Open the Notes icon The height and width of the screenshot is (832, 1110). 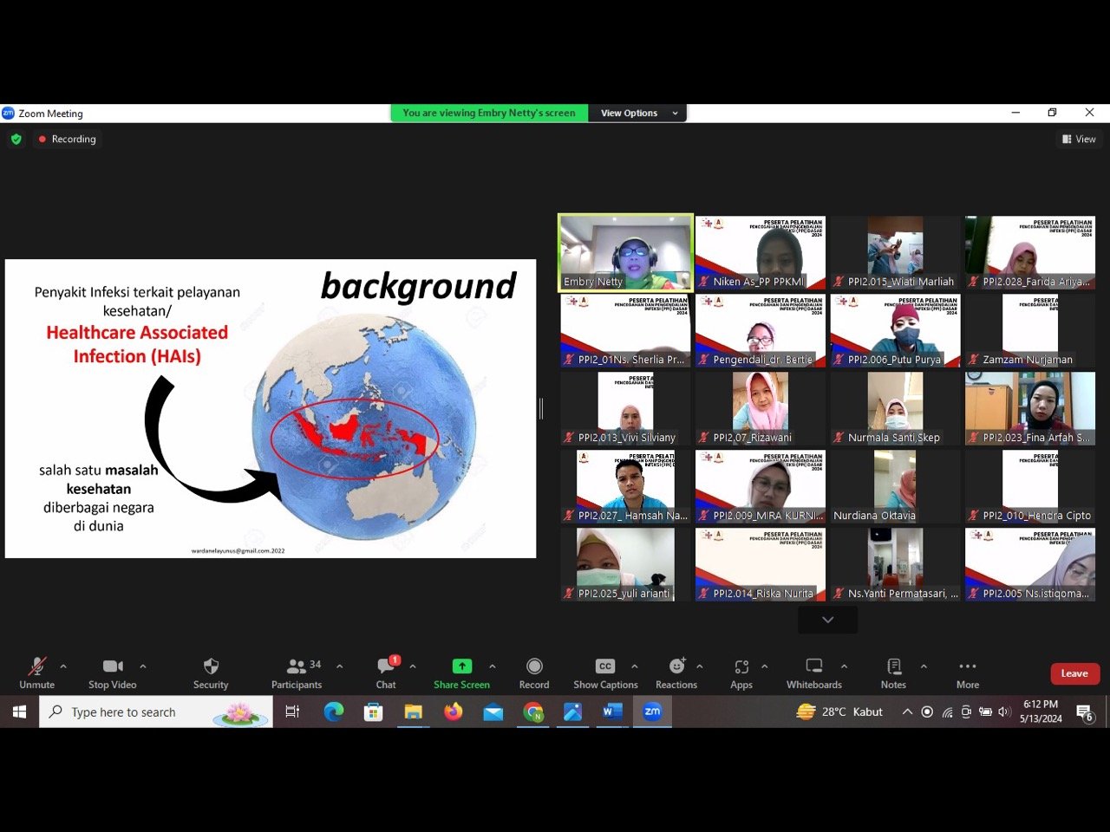coord(893,666)
